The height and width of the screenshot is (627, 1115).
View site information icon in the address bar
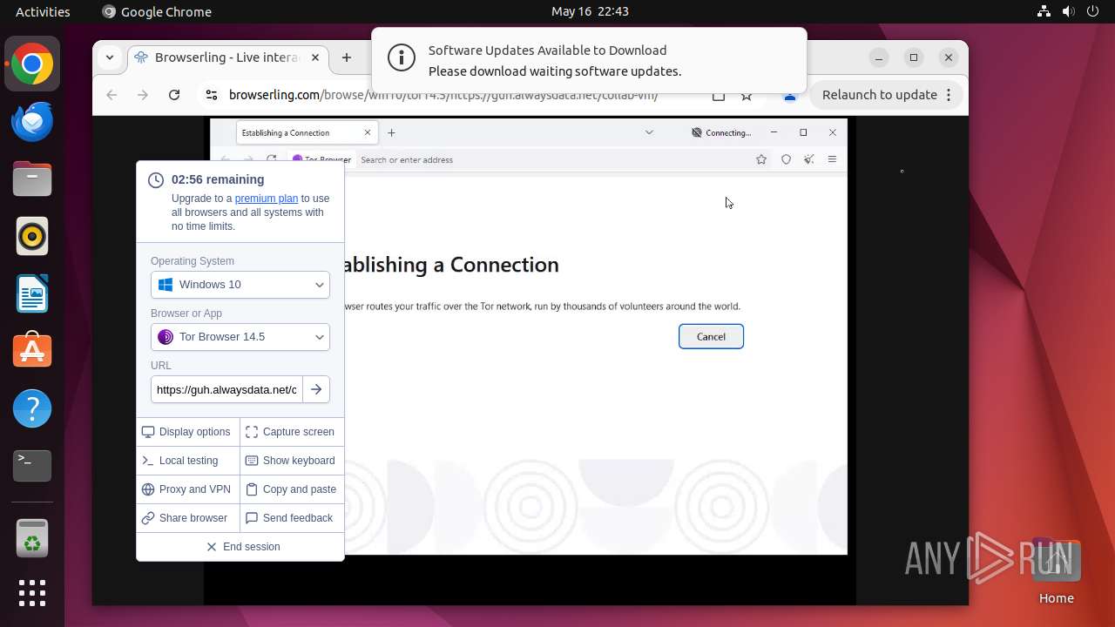(212, 95)
